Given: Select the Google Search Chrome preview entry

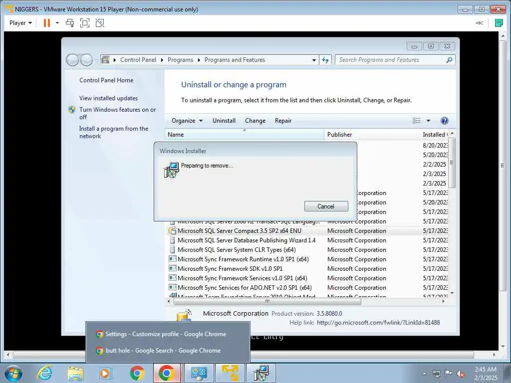Looking at the screenshot, I should 167,351.
